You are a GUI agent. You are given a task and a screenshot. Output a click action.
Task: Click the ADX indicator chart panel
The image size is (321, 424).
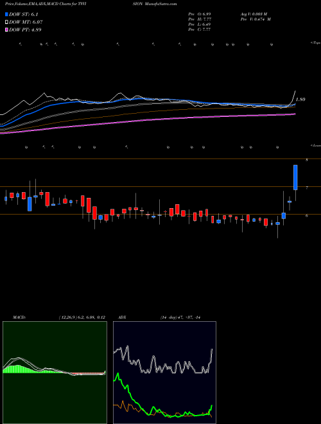[164, 373]
